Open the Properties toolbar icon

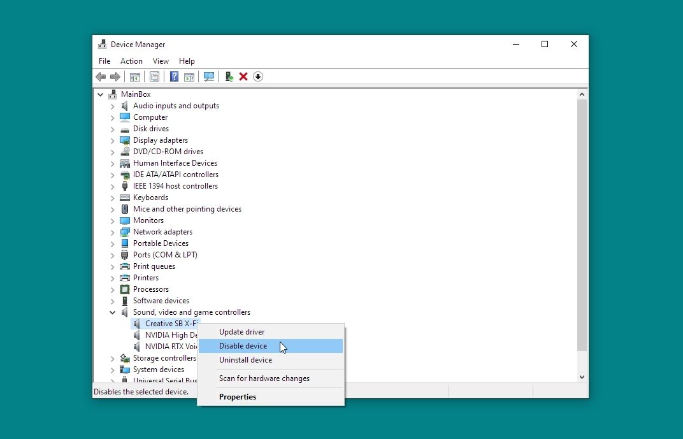click(154, 76)
